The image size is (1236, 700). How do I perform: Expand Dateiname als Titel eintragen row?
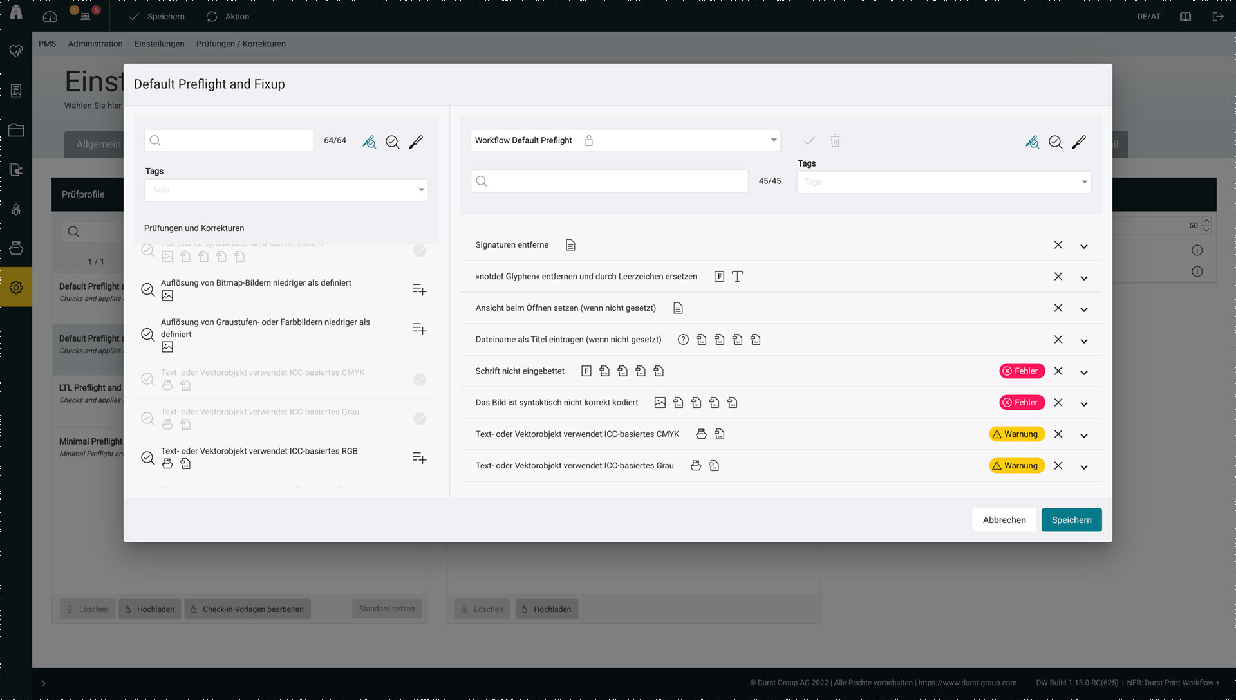[1084, 341]
